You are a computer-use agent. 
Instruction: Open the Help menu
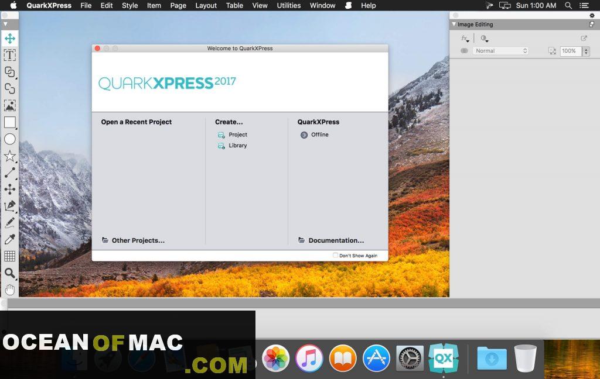click(368, 5)
